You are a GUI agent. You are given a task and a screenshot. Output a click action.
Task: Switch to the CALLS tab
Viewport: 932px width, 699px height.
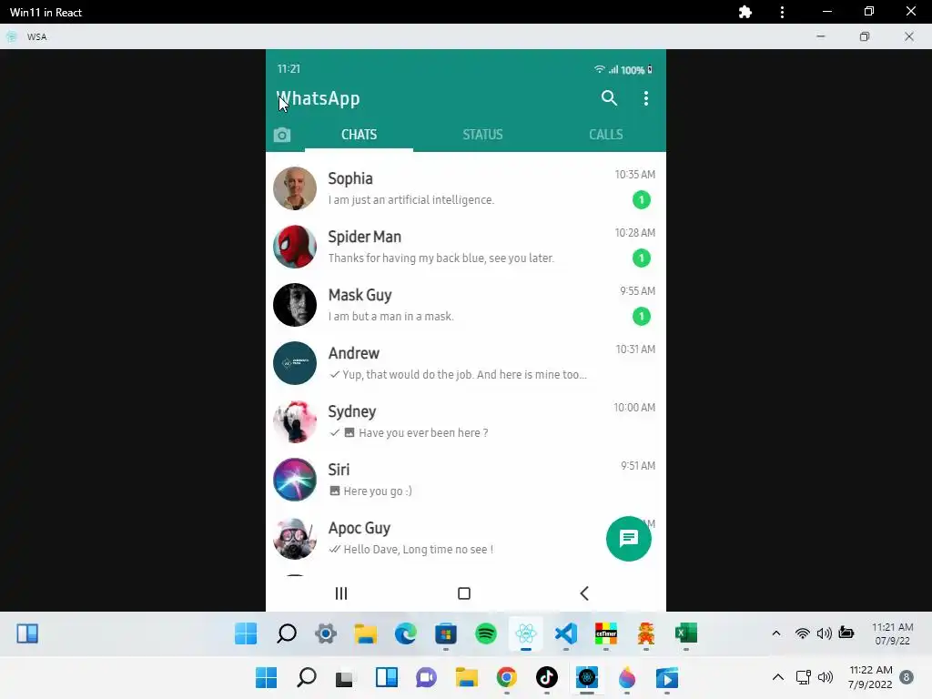tap(605, 135)
